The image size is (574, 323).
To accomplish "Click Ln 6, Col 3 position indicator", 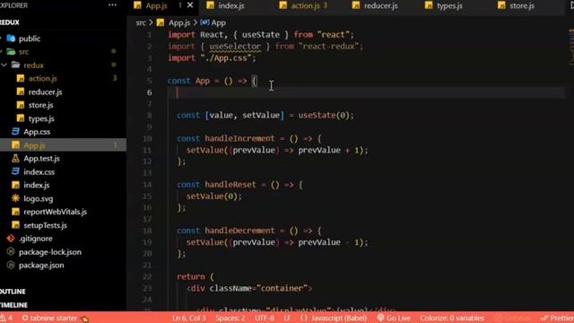I will (189, 318).
